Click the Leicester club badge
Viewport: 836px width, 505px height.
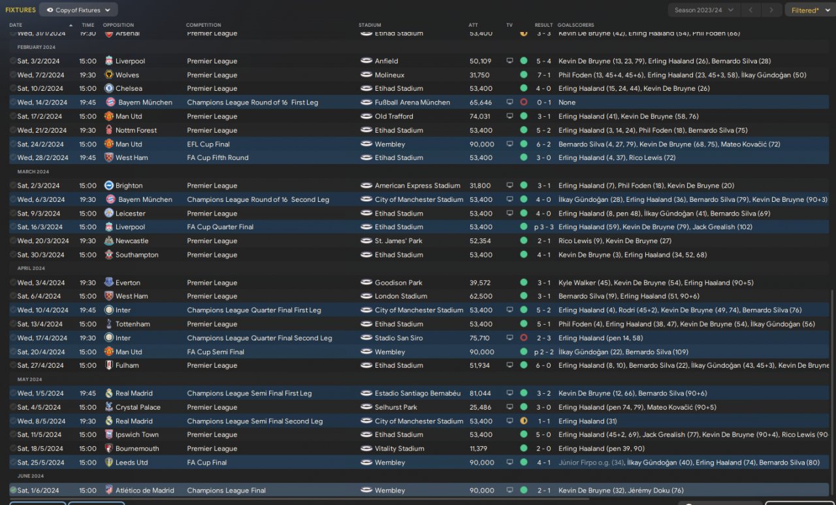[109, 214]
